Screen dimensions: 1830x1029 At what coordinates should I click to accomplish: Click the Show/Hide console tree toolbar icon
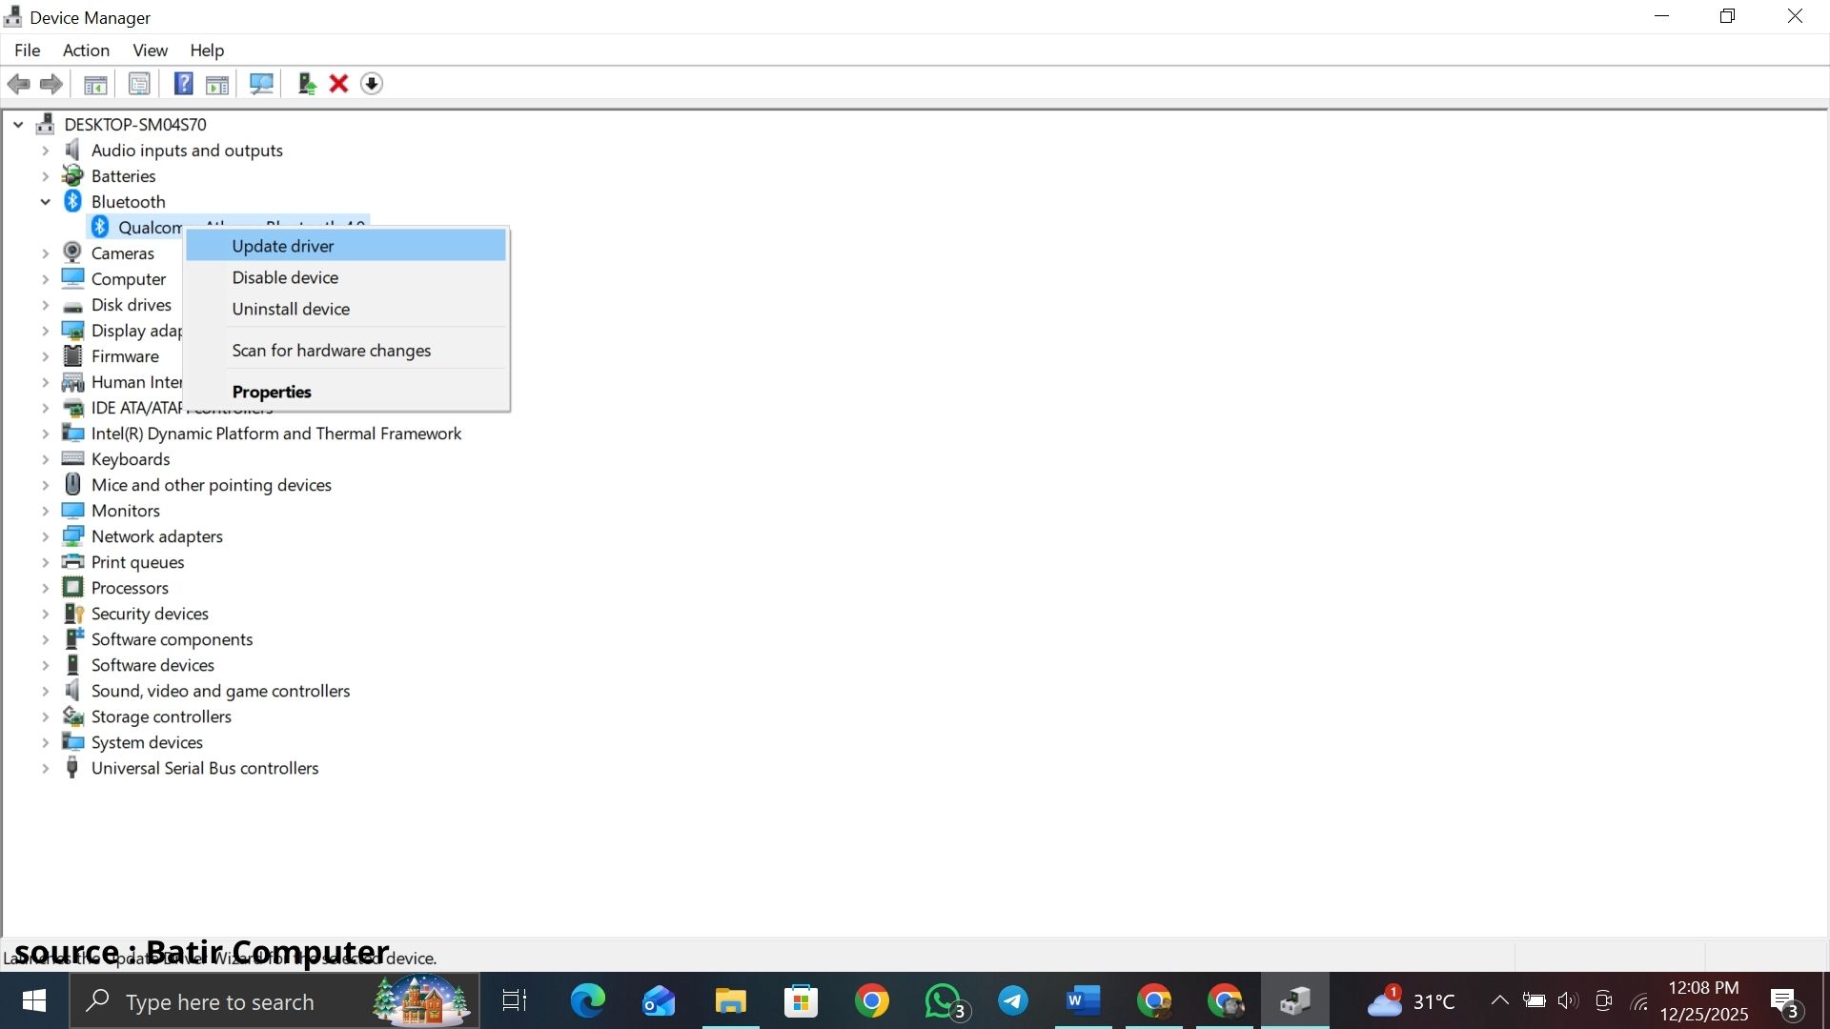click(x=95, y=84)
